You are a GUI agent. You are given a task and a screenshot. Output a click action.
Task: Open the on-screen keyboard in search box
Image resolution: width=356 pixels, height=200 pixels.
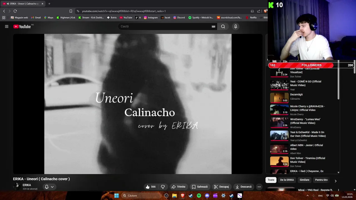[213, 26]
